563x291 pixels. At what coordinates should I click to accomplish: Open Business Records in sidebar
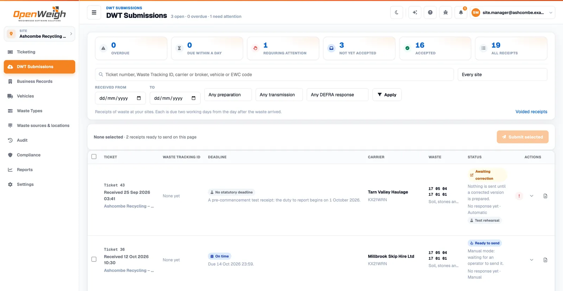click(x=39, y=81)
